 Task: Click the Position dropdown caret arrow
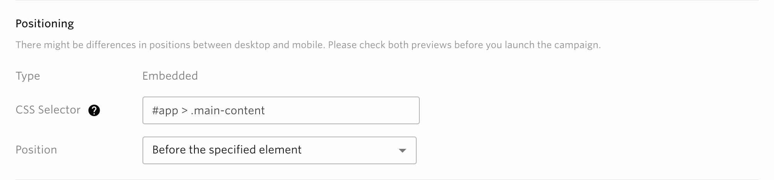[x=402, y=150]
